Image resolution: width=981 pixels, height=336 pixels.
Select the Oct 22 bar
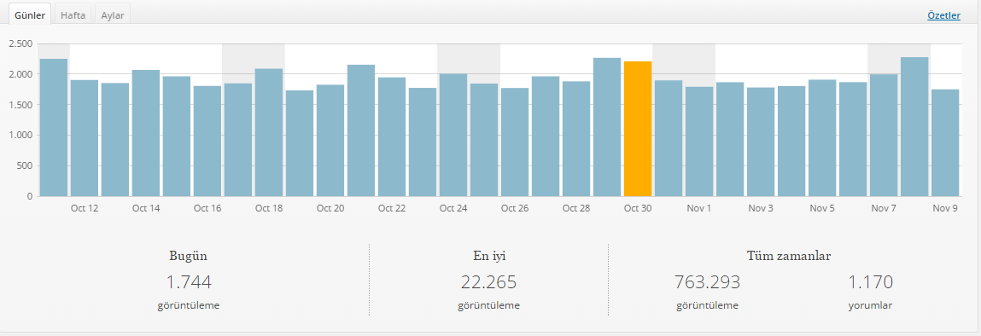coord(392,136)
